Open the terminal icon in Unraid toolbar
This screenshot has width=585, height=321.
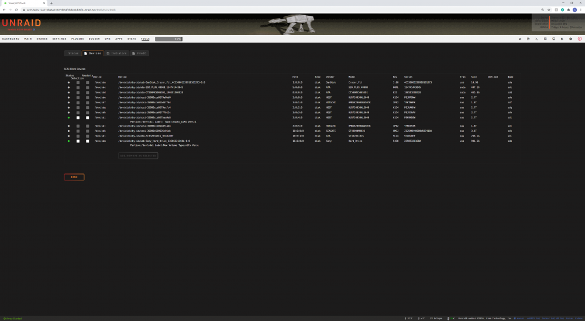pos(536,39)
